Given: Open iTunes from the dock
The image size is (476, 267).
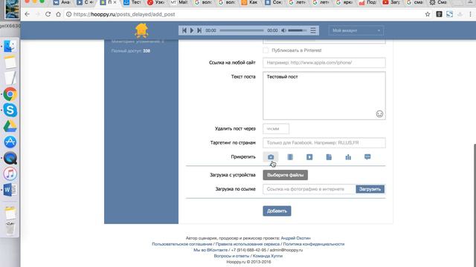Looking at the screenshot, I should (10, 174).
